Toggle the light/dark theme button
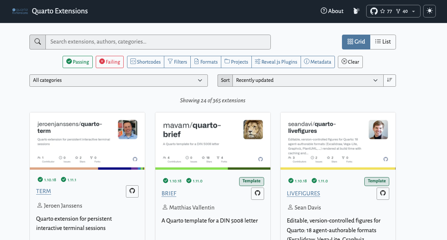The height and width of the screenshot is (240, 447). [x=429, y=11]
